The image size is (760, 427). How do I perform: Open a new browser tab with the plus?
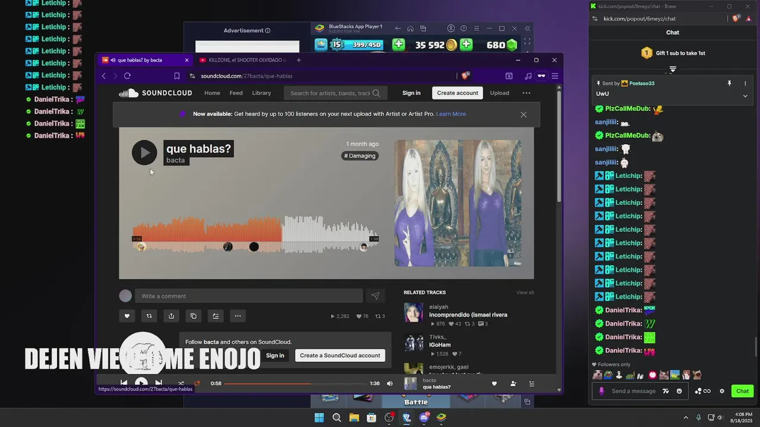(299, 60)
